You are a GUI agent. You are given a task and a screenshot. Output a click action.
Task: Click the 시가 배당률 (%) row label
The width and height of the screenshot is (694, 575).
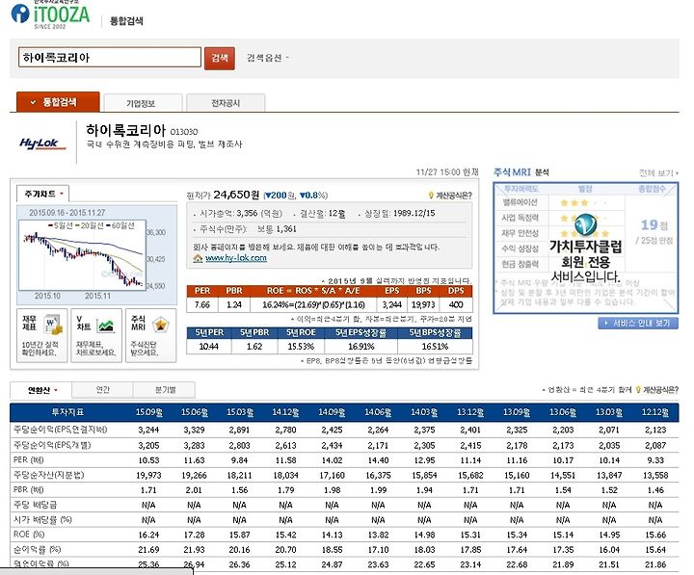point(42,520)
